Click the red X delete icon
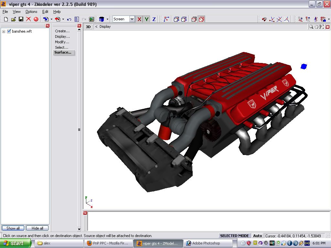 [28, 19]
